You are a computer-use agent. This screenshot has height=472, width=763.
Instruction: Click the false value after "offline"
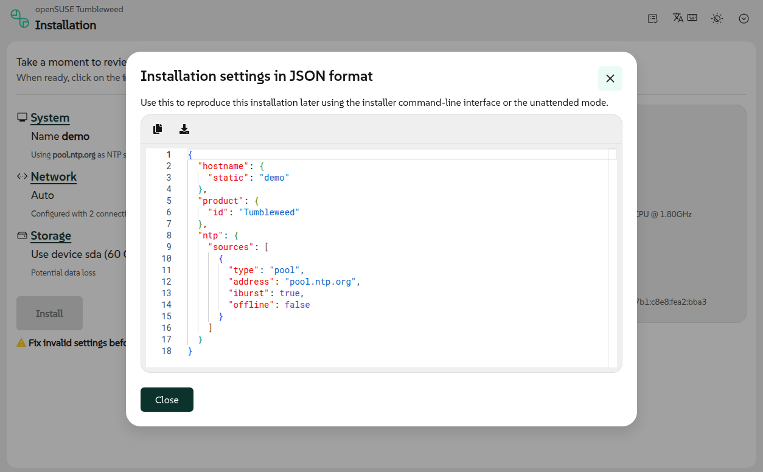(x=298, y=305)
